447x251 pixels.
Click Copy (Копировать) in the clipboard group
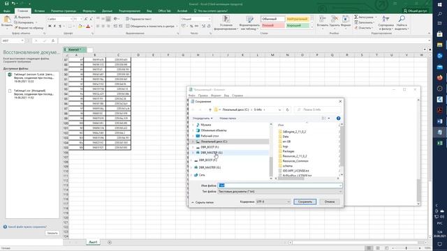(24, 22)
